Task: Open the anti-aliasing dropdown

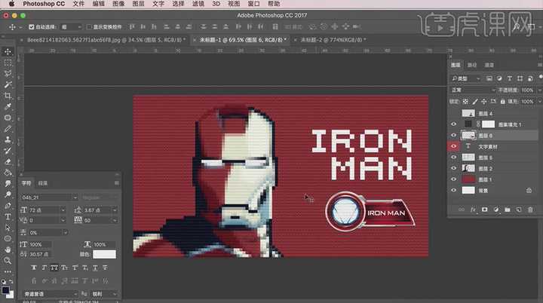Action: [x=104, y=294]
